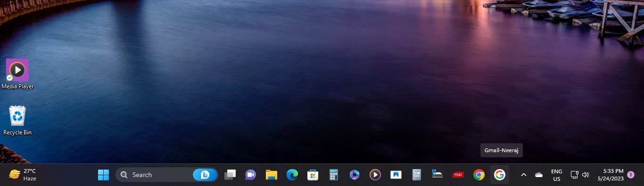Viewport: 644px width, 186px height.
Task: Open the OneDrive cloud tray icon
Action: (539, 175)
